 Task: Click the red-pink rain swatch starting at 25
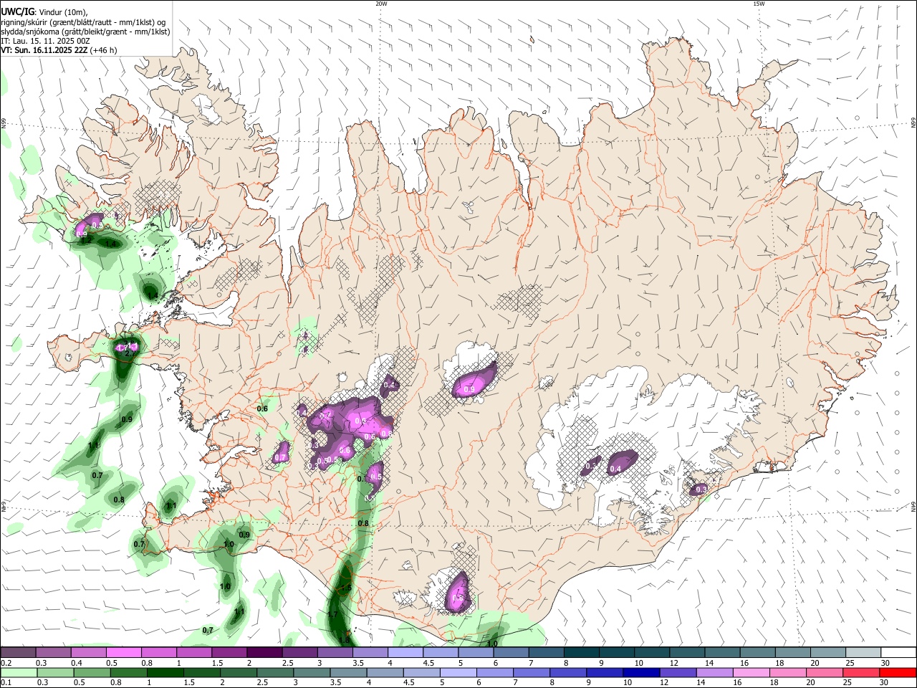pos(863,673)
